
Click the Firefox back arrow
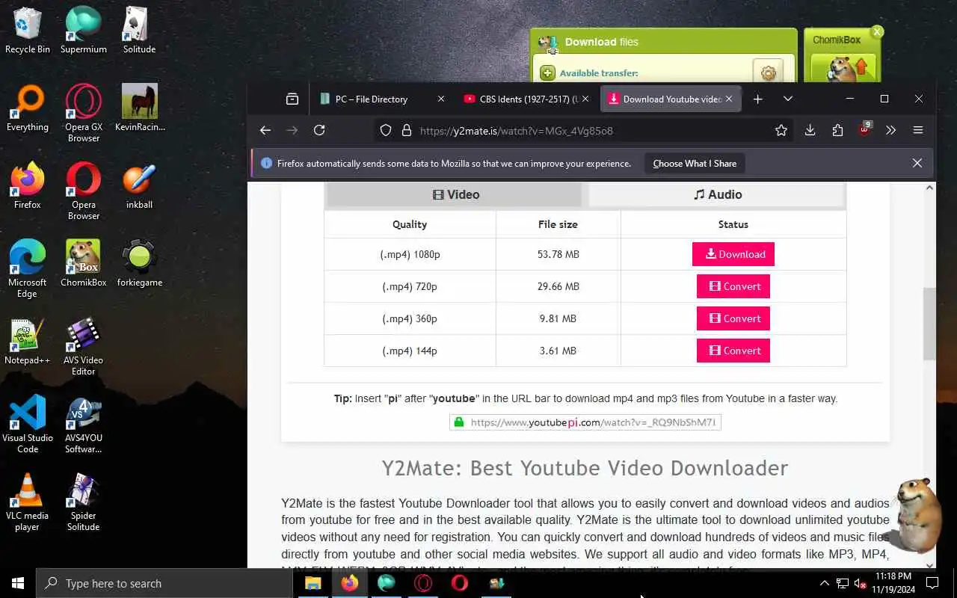265,130
